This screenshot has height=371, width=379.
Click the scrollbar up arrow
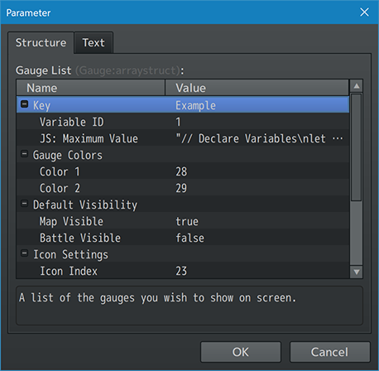(357, 86)
